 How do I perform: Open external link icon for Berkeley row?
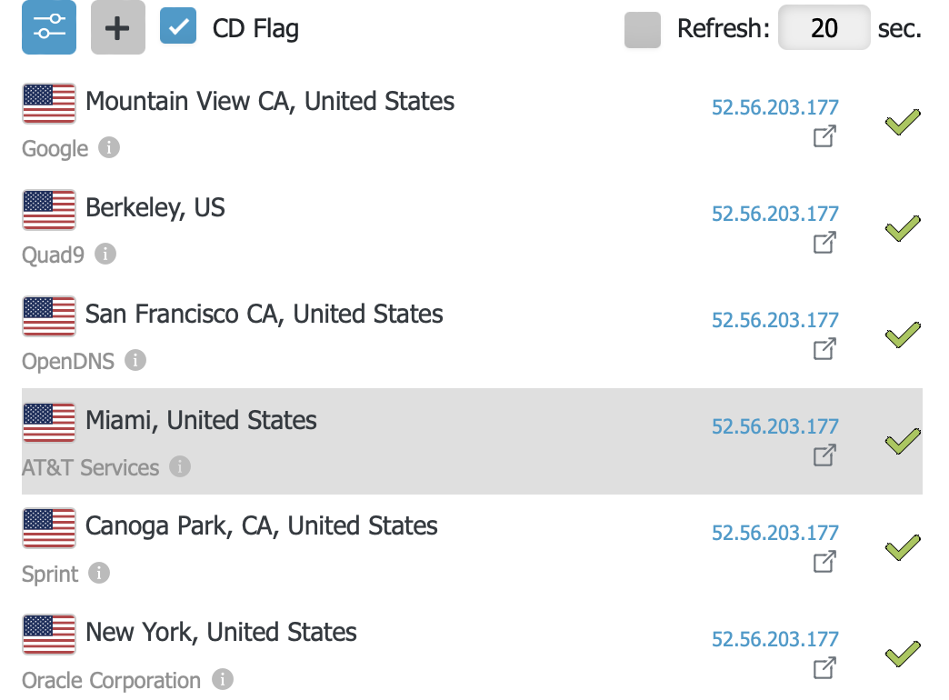point(824,244)
